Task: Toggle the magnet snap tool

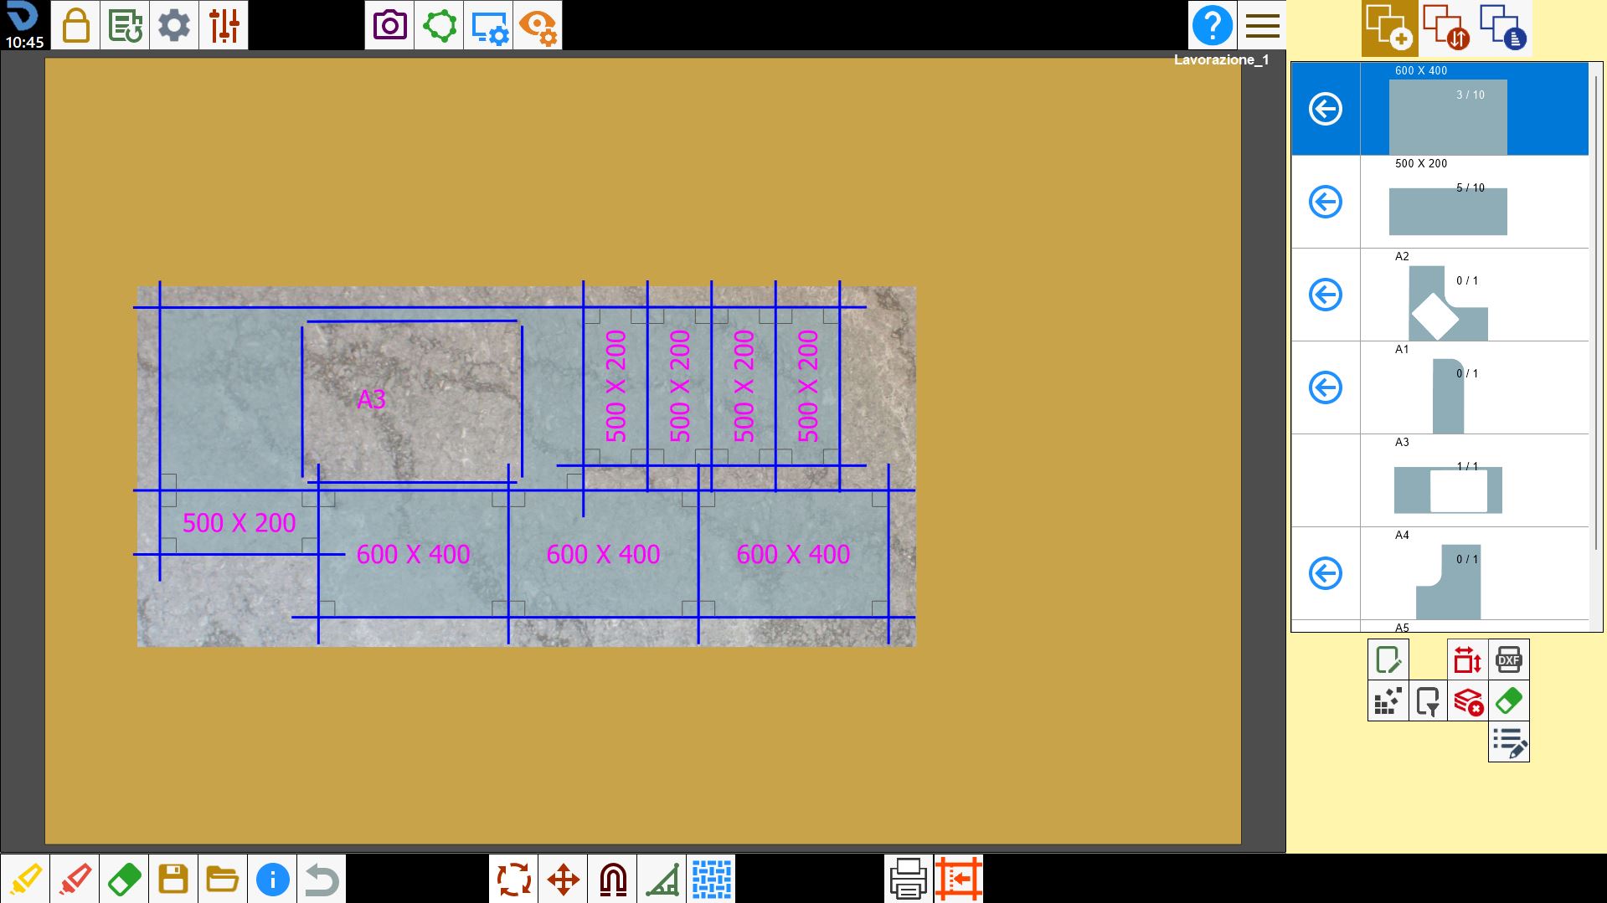Action: [x=612, y=879]
